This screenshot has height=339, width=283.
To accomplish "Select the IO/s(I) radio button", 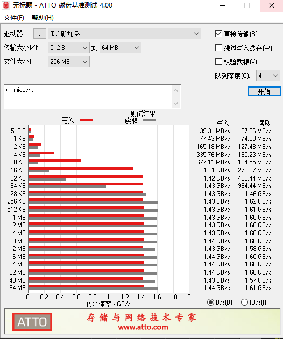I will click(244, 302).
